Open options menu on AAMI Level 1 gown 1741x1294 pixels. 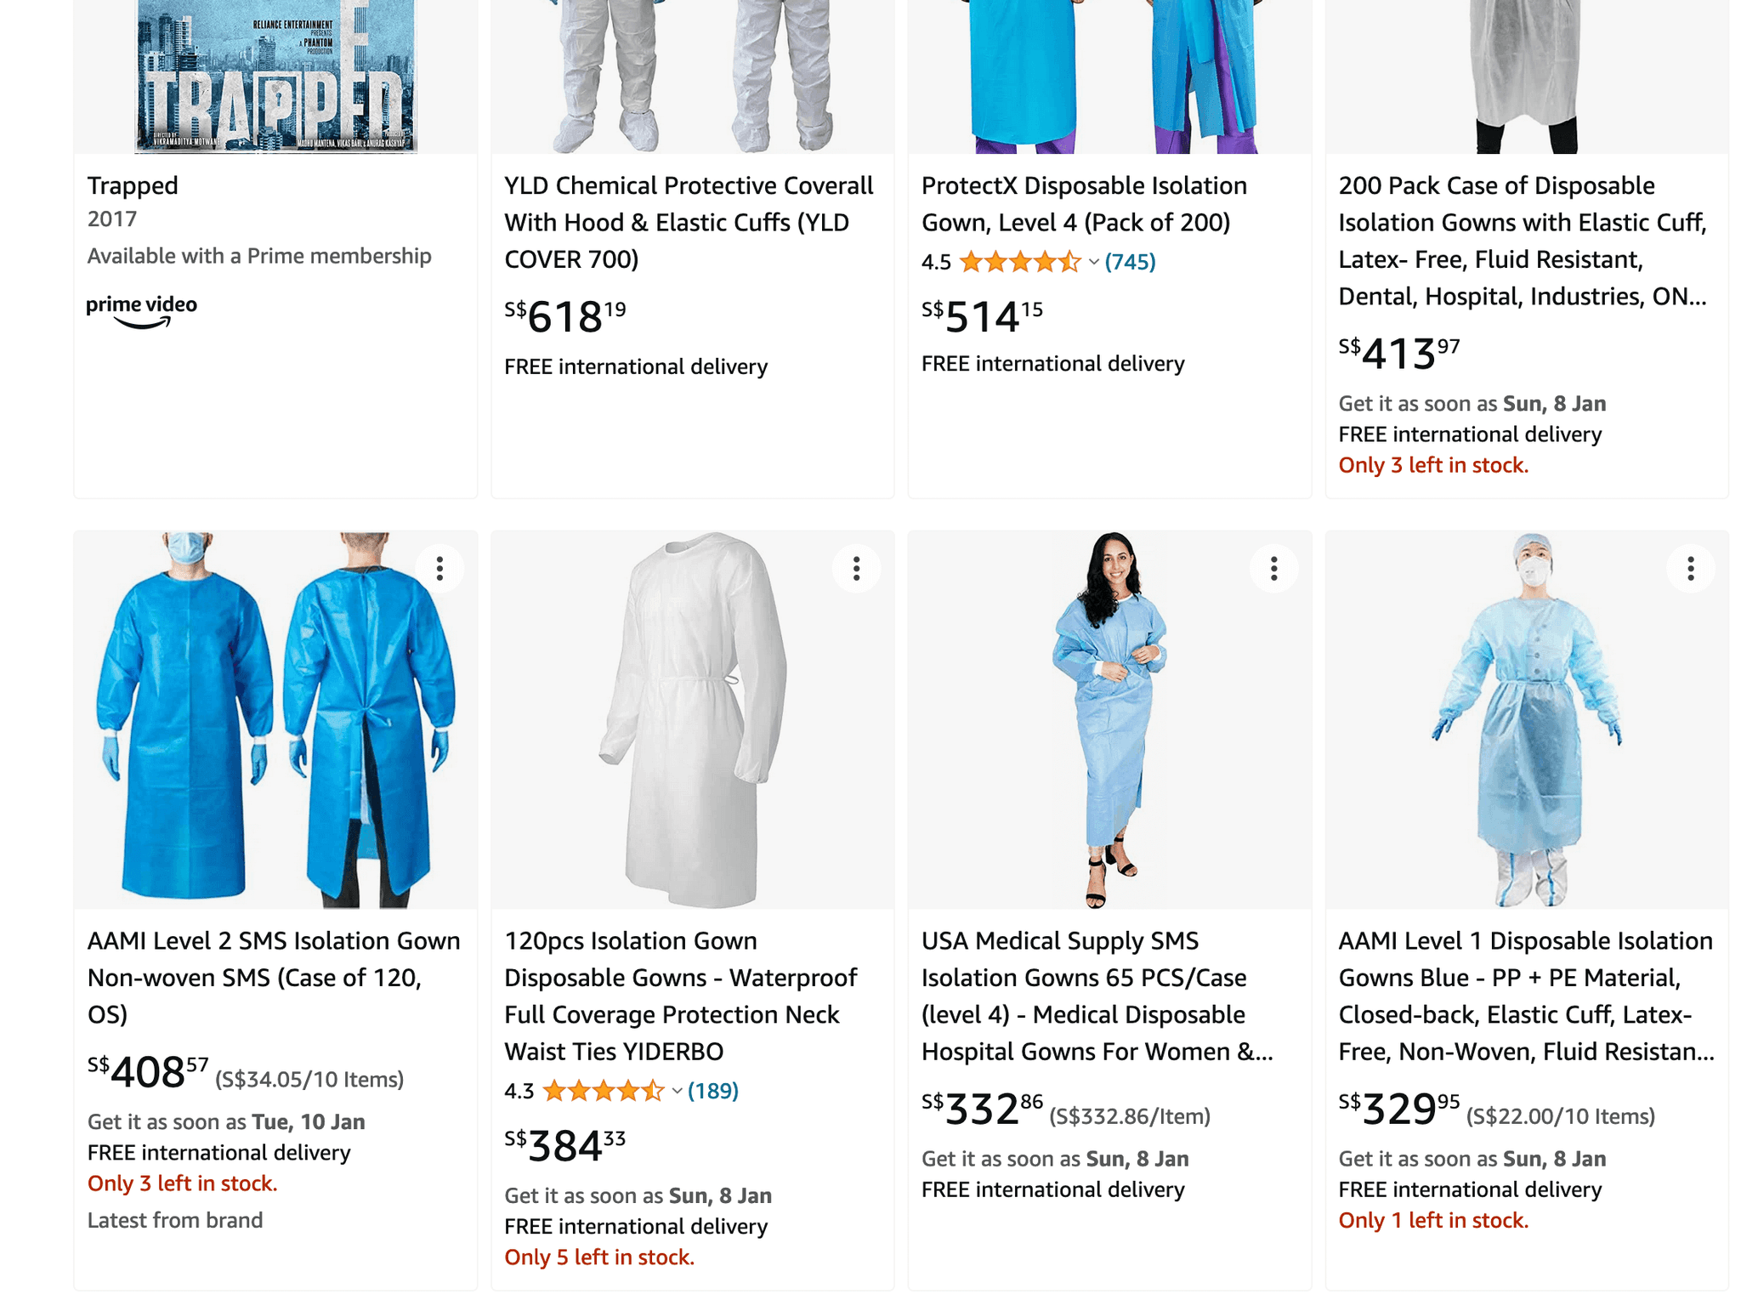point(1690,569)
